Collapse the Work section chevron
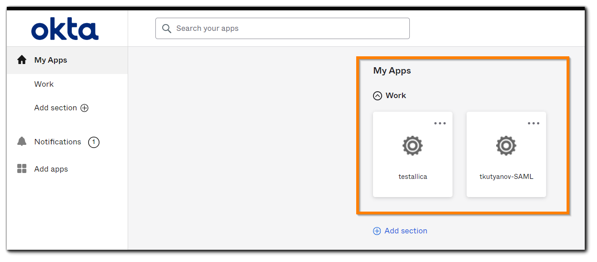Viewport: 597px width, 262px height. 378,96
